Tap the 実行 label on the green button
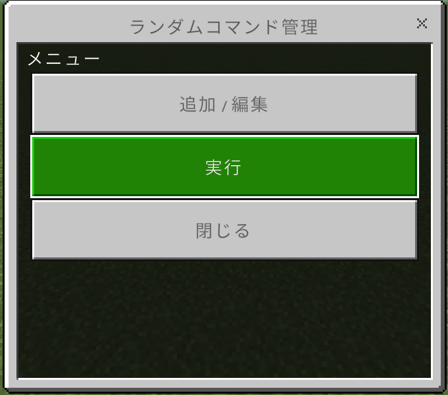Screen dimensions: 448x395 [223, 167]
